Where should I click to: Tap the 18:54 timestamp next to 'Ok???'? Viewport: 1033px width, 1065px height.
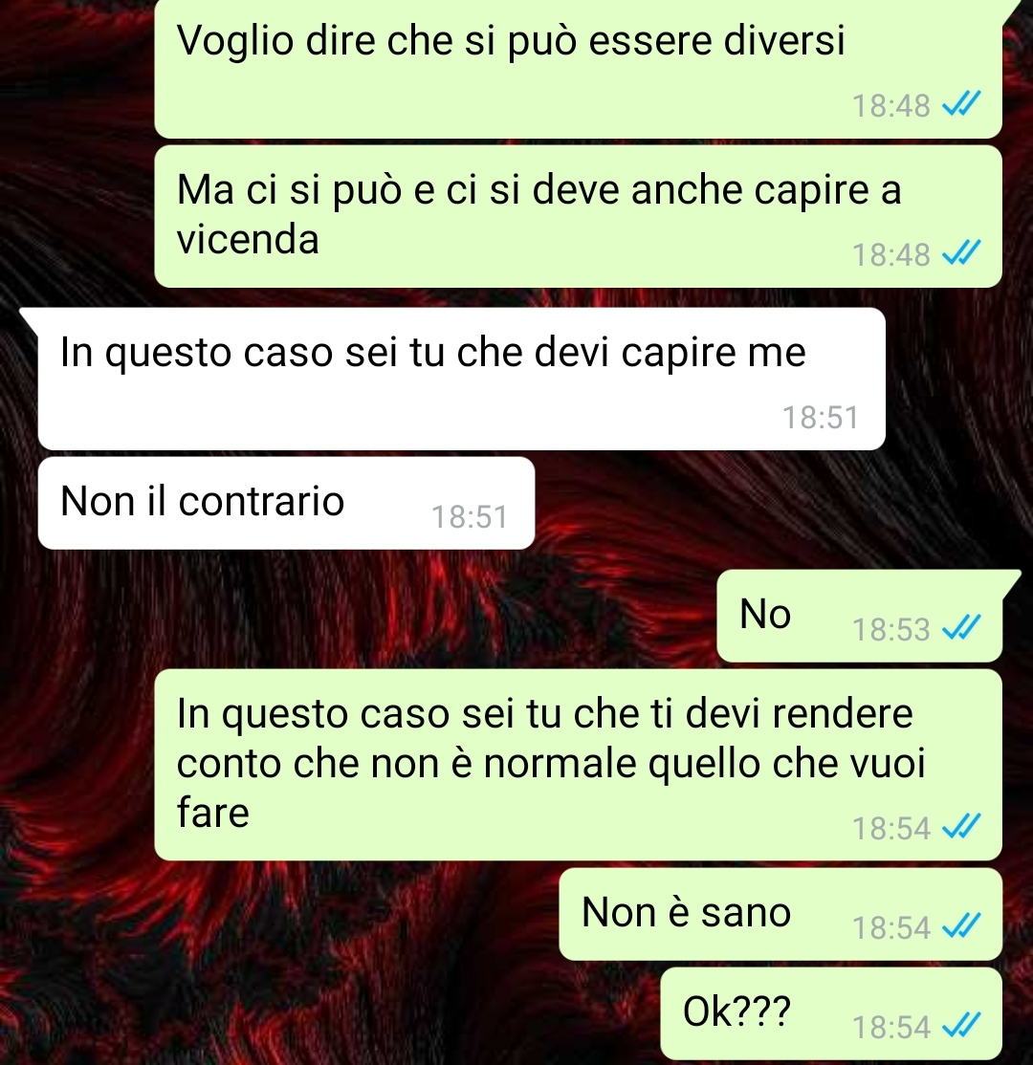[x=891, y=1028]
